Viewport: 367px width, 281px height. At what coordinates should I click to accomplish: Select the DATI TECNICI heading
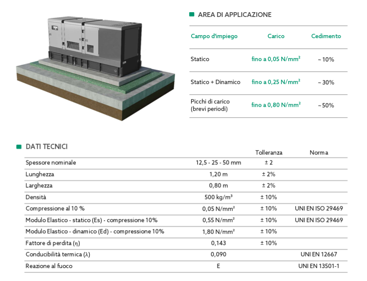point(46,147)
